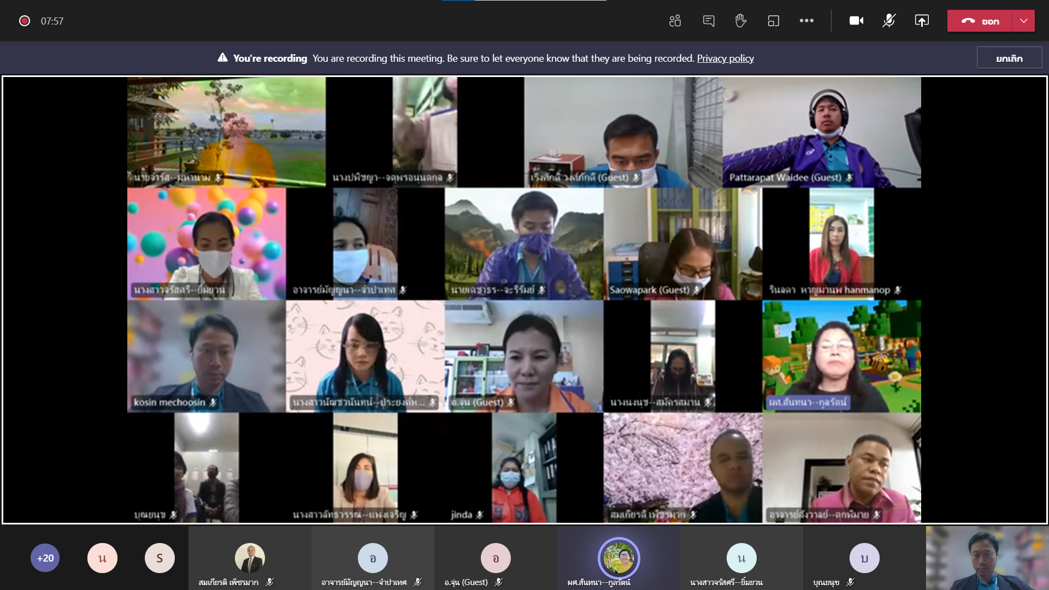Click the warning triangle in recording banner
Screen dimensions: 1049x590
[x=222, y=58]
